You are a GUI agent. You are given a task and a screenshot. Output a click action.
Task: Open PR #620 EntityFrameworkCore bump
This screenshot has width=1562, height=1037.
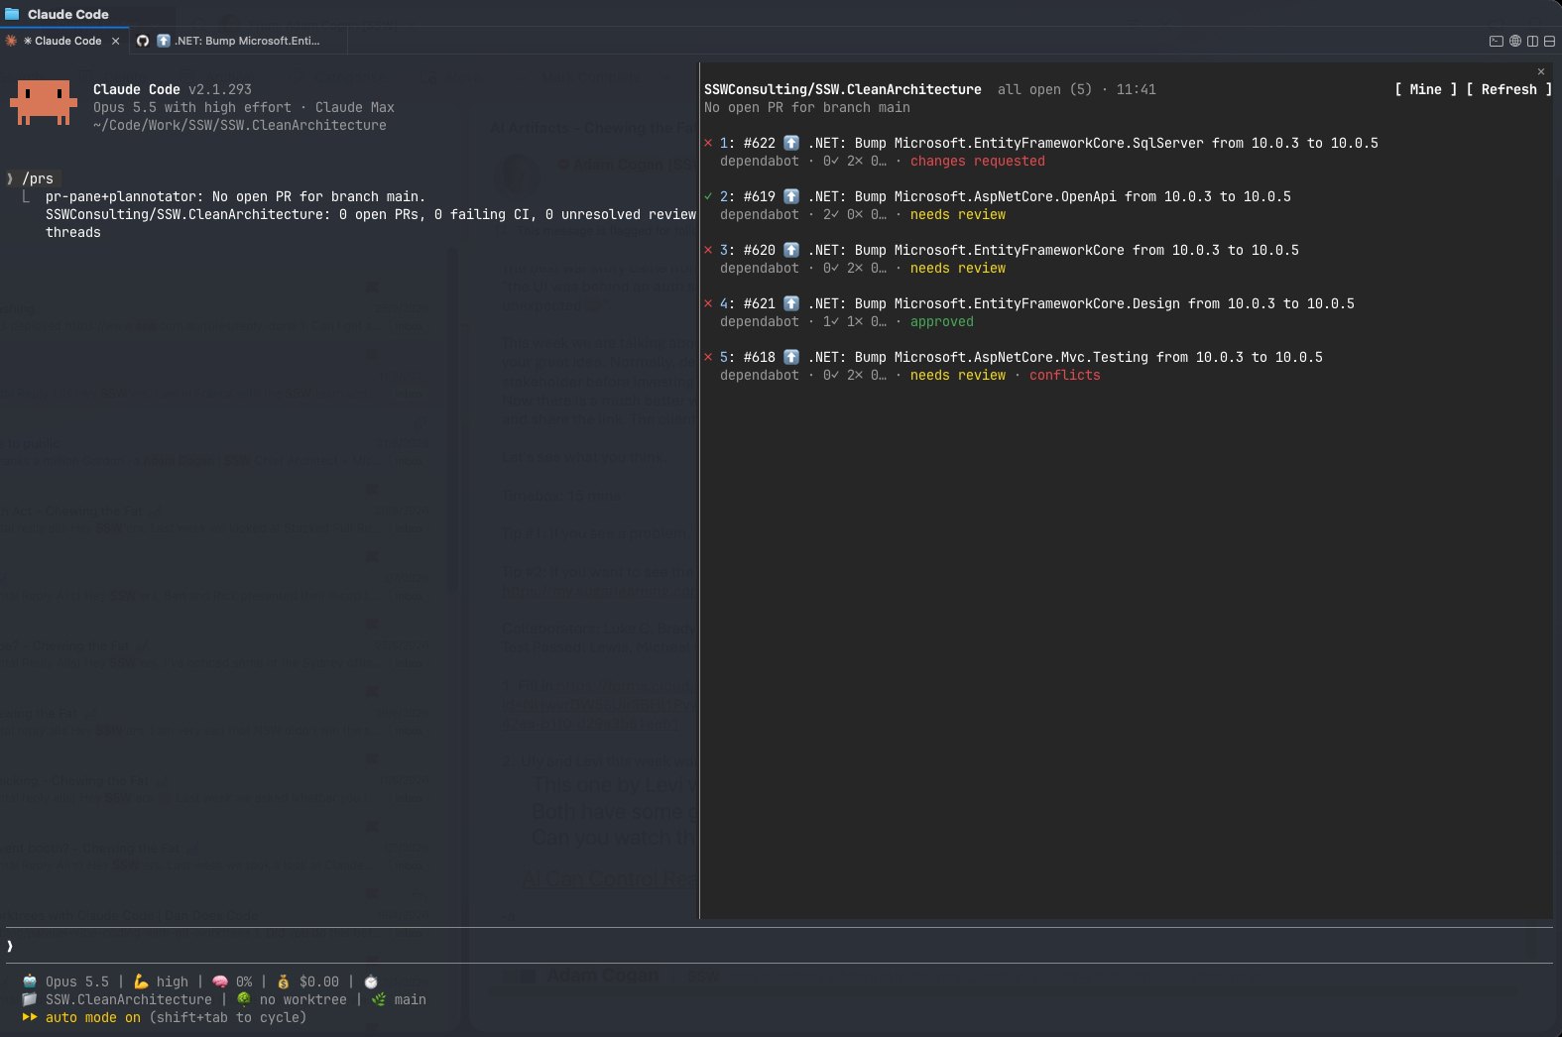1010,250
